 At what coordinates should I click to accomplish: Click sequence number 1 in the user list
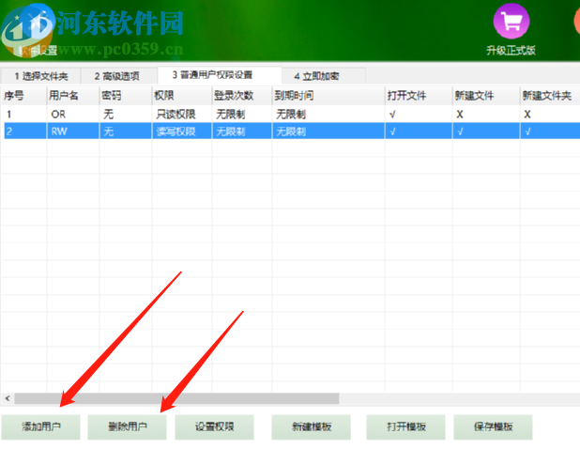[x=8, y=115]
